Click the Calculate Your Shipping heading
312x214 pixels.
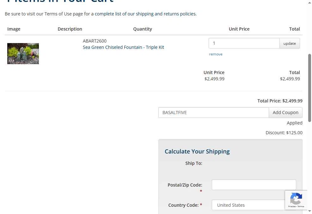pyautogui.click(x=197, y=152)
